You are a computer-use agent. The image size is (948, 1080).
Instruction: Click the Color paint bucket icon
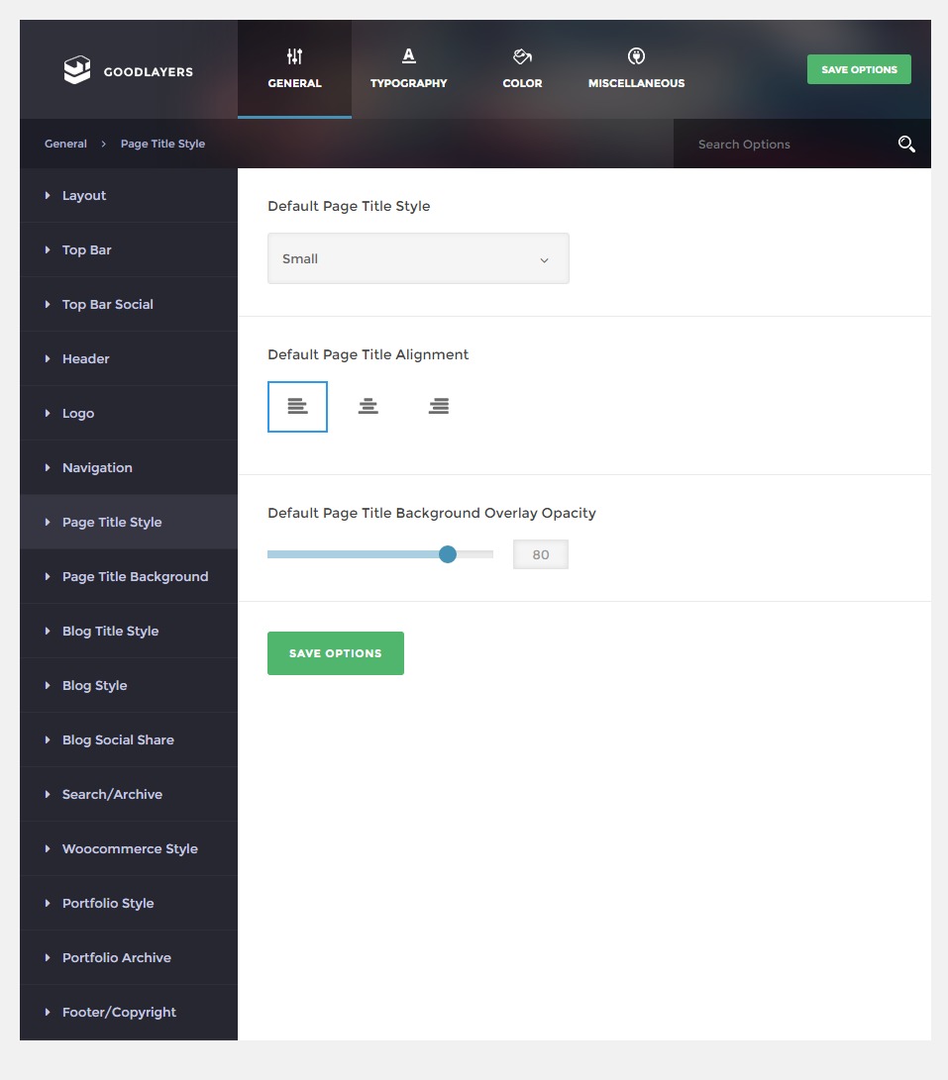click(522, 56)
